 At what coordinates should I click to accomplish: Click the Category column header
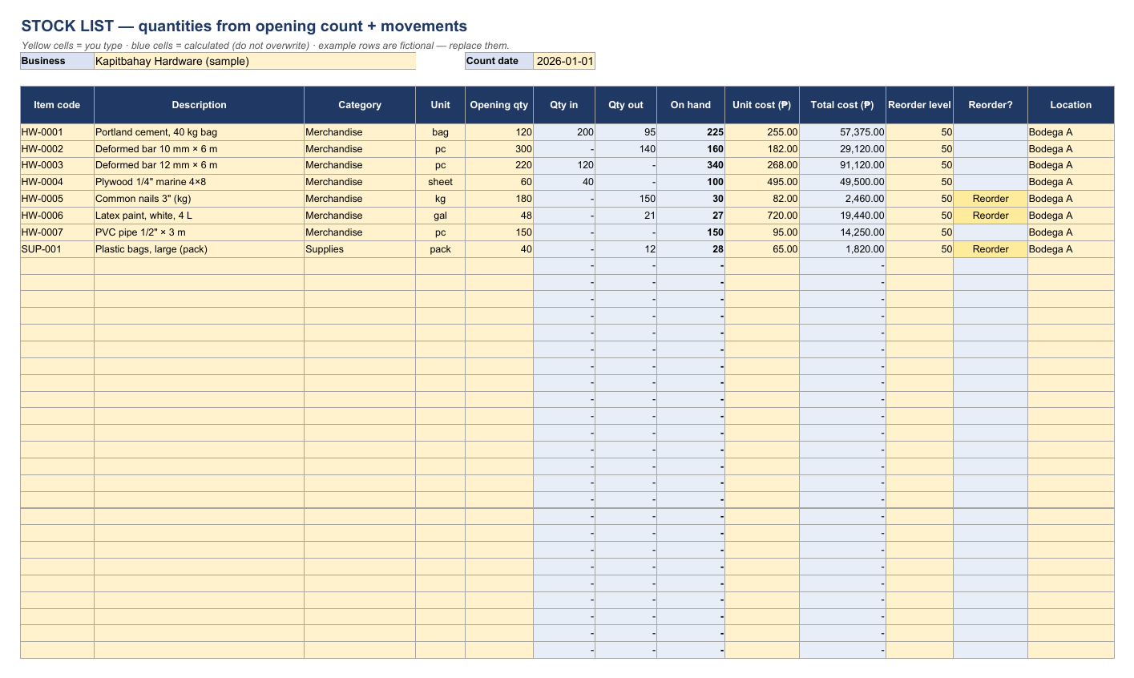click(x=360, y=105)
